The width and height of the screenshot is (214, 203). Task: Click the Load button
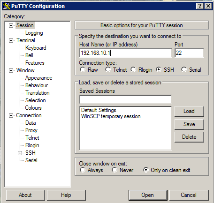(x=189, y=111)
